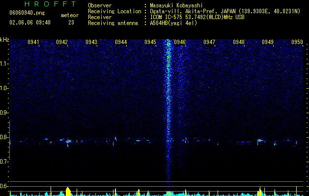
Task: Click the 0.7 kHz axis label
Action: pos(4,162)
